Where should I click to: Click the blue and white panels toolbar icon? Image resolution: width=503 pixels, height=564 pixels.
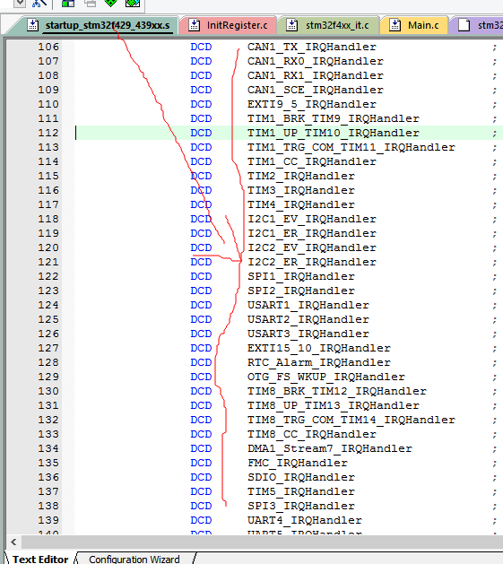(x=68, y=4)
